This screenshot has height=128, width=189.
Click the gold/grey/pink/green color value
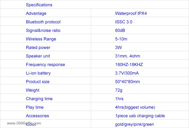(x=134, y=124)
